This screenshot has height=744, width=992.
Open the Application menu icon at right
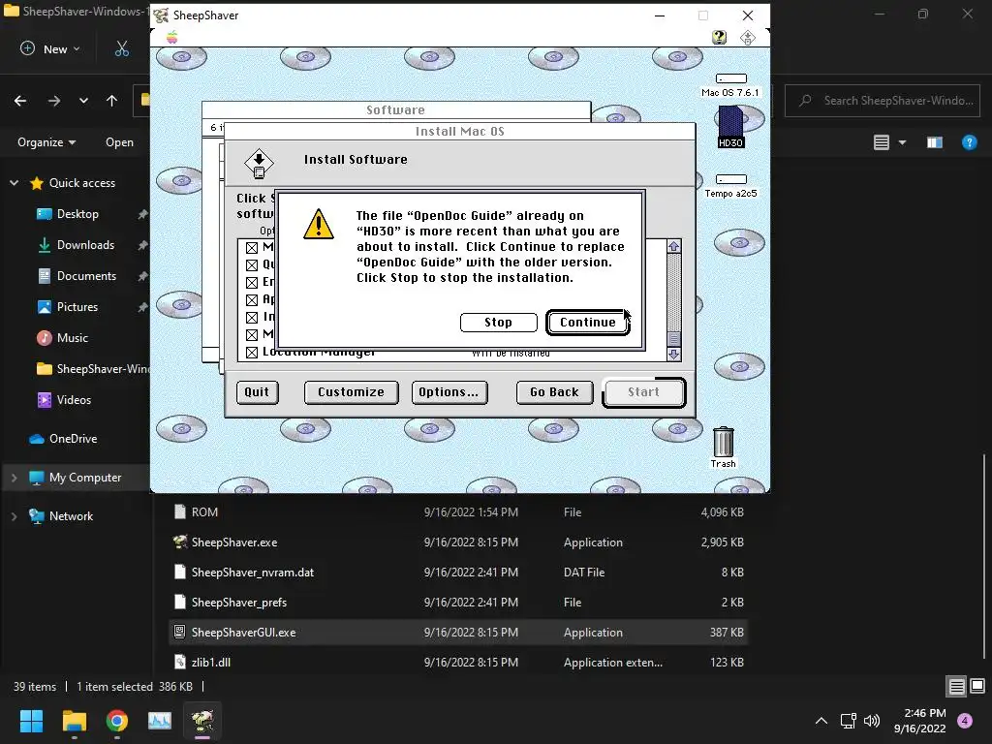pyautogui.click(x=748, y=38)
